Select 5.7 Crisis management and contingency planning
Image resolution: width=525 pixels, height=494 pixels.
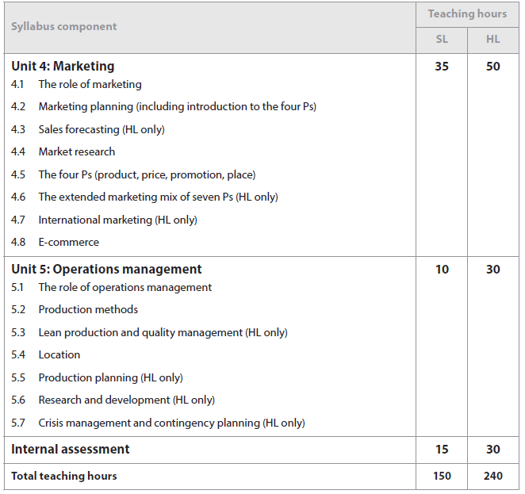pyautogui.click(x=171, y=423)
